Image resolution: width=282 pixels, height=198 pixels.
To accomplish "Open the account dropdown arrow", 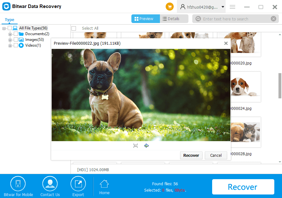I will pos(223,7).
